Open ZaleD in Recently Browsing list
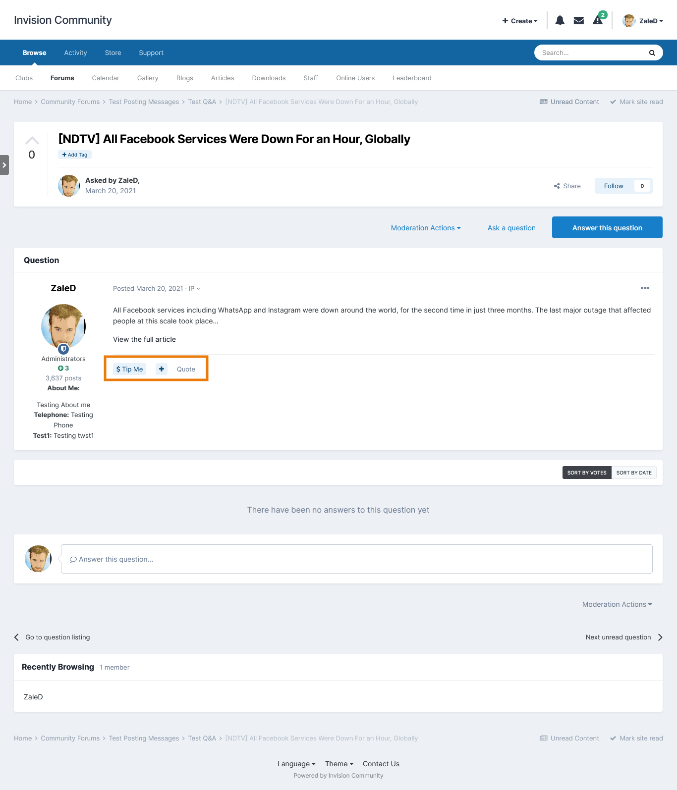Screen dimensions: 677x790 [33, 697]
